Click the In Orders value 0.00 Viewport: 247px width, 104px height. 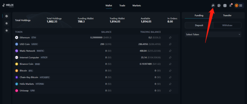[x=170, y=22]
